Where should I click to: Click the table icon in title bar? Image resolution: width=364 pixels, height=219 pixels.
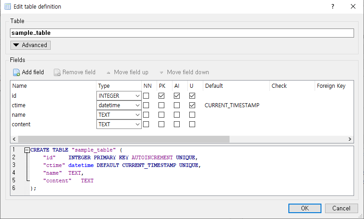point(8,6)
